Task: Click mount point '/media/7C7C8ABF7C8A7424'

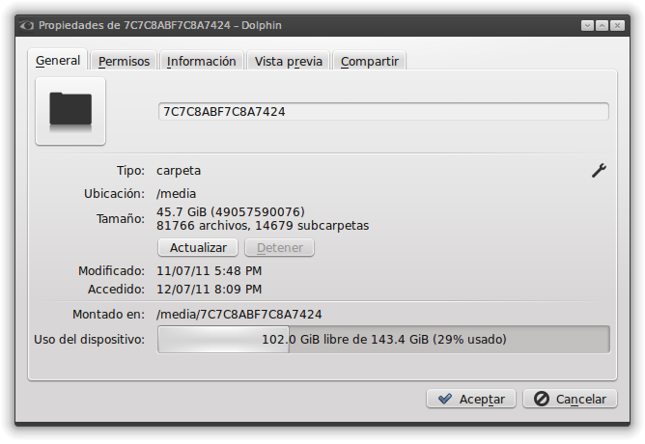Action: click(239, 314)
